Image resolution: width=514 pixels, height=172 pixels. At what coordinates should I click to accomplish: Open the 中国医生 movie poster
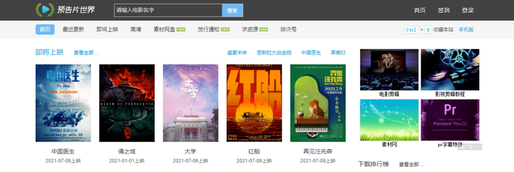point(63,103)
